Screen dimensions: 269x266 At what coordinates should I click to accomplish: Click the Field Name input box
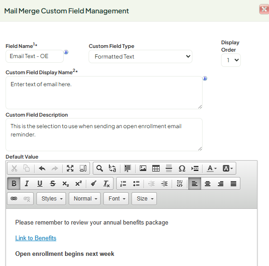35,56
